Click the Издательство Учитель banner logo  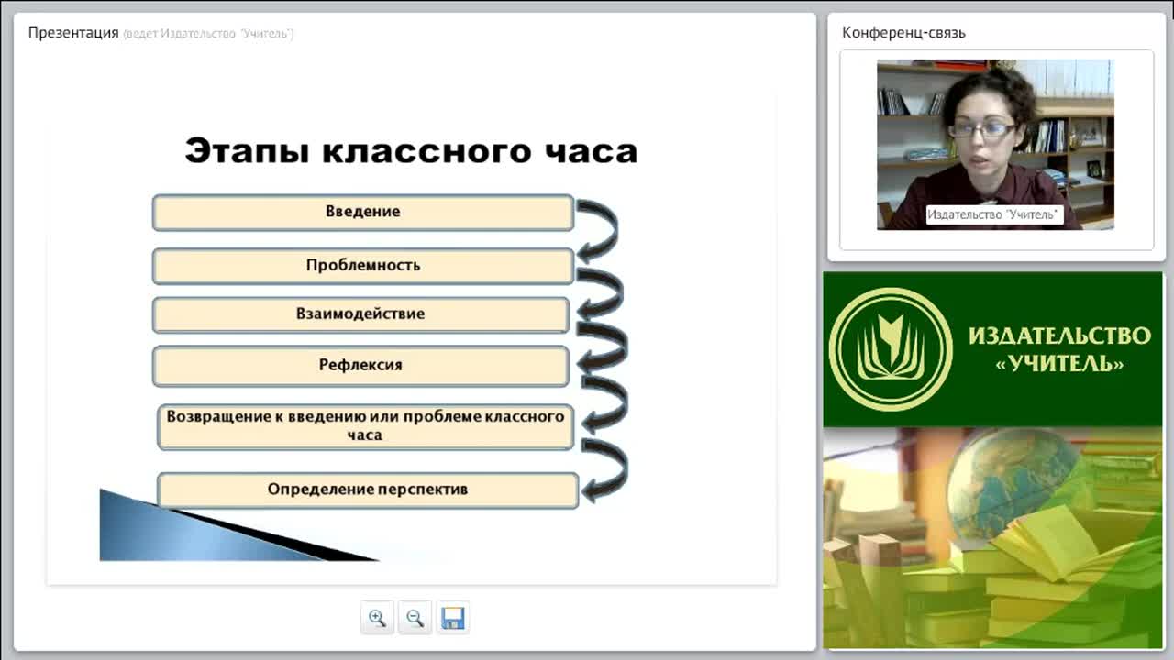coord(891,348)
